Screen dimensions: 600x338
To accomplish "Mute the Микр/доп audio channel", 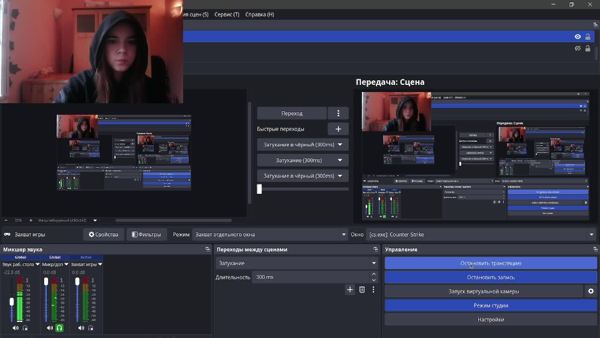I will 50,328.
